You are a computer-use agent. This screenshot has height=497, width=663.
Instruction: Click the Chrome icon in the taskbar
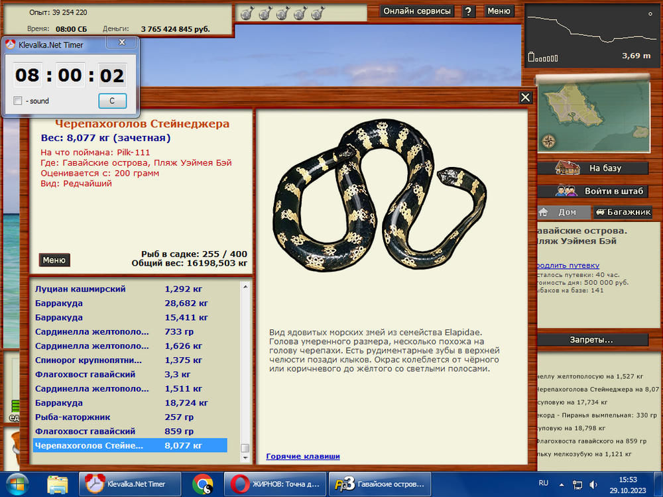click(x=202, y=484)
